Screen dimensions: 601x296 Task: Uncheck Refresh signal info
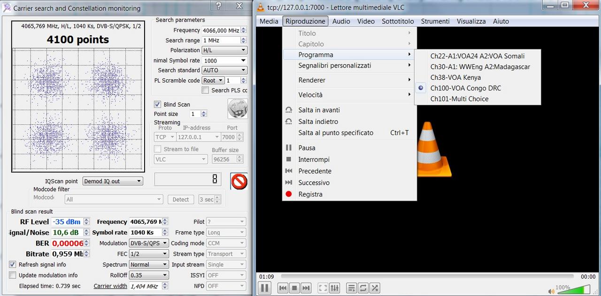coord(13,265)
